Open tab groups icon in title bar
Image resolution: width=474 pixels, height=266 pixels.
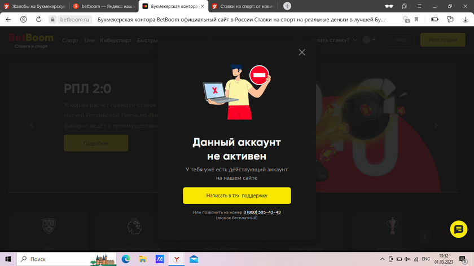tap(404, 6)
